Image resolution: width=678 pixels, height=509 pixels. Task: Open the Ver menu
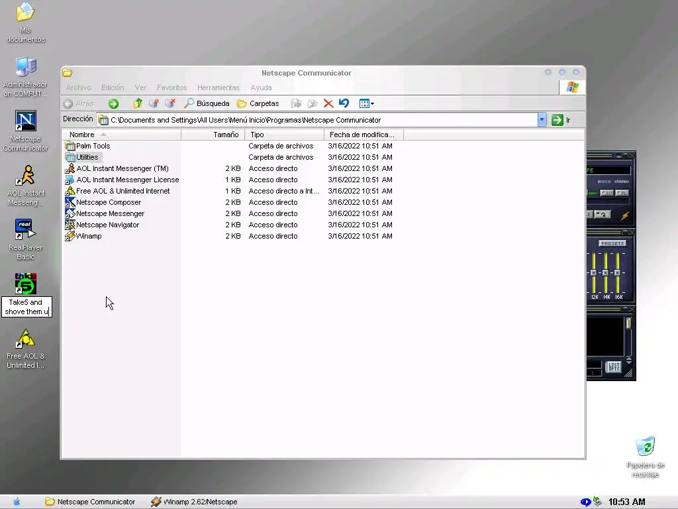coord(140,87)
